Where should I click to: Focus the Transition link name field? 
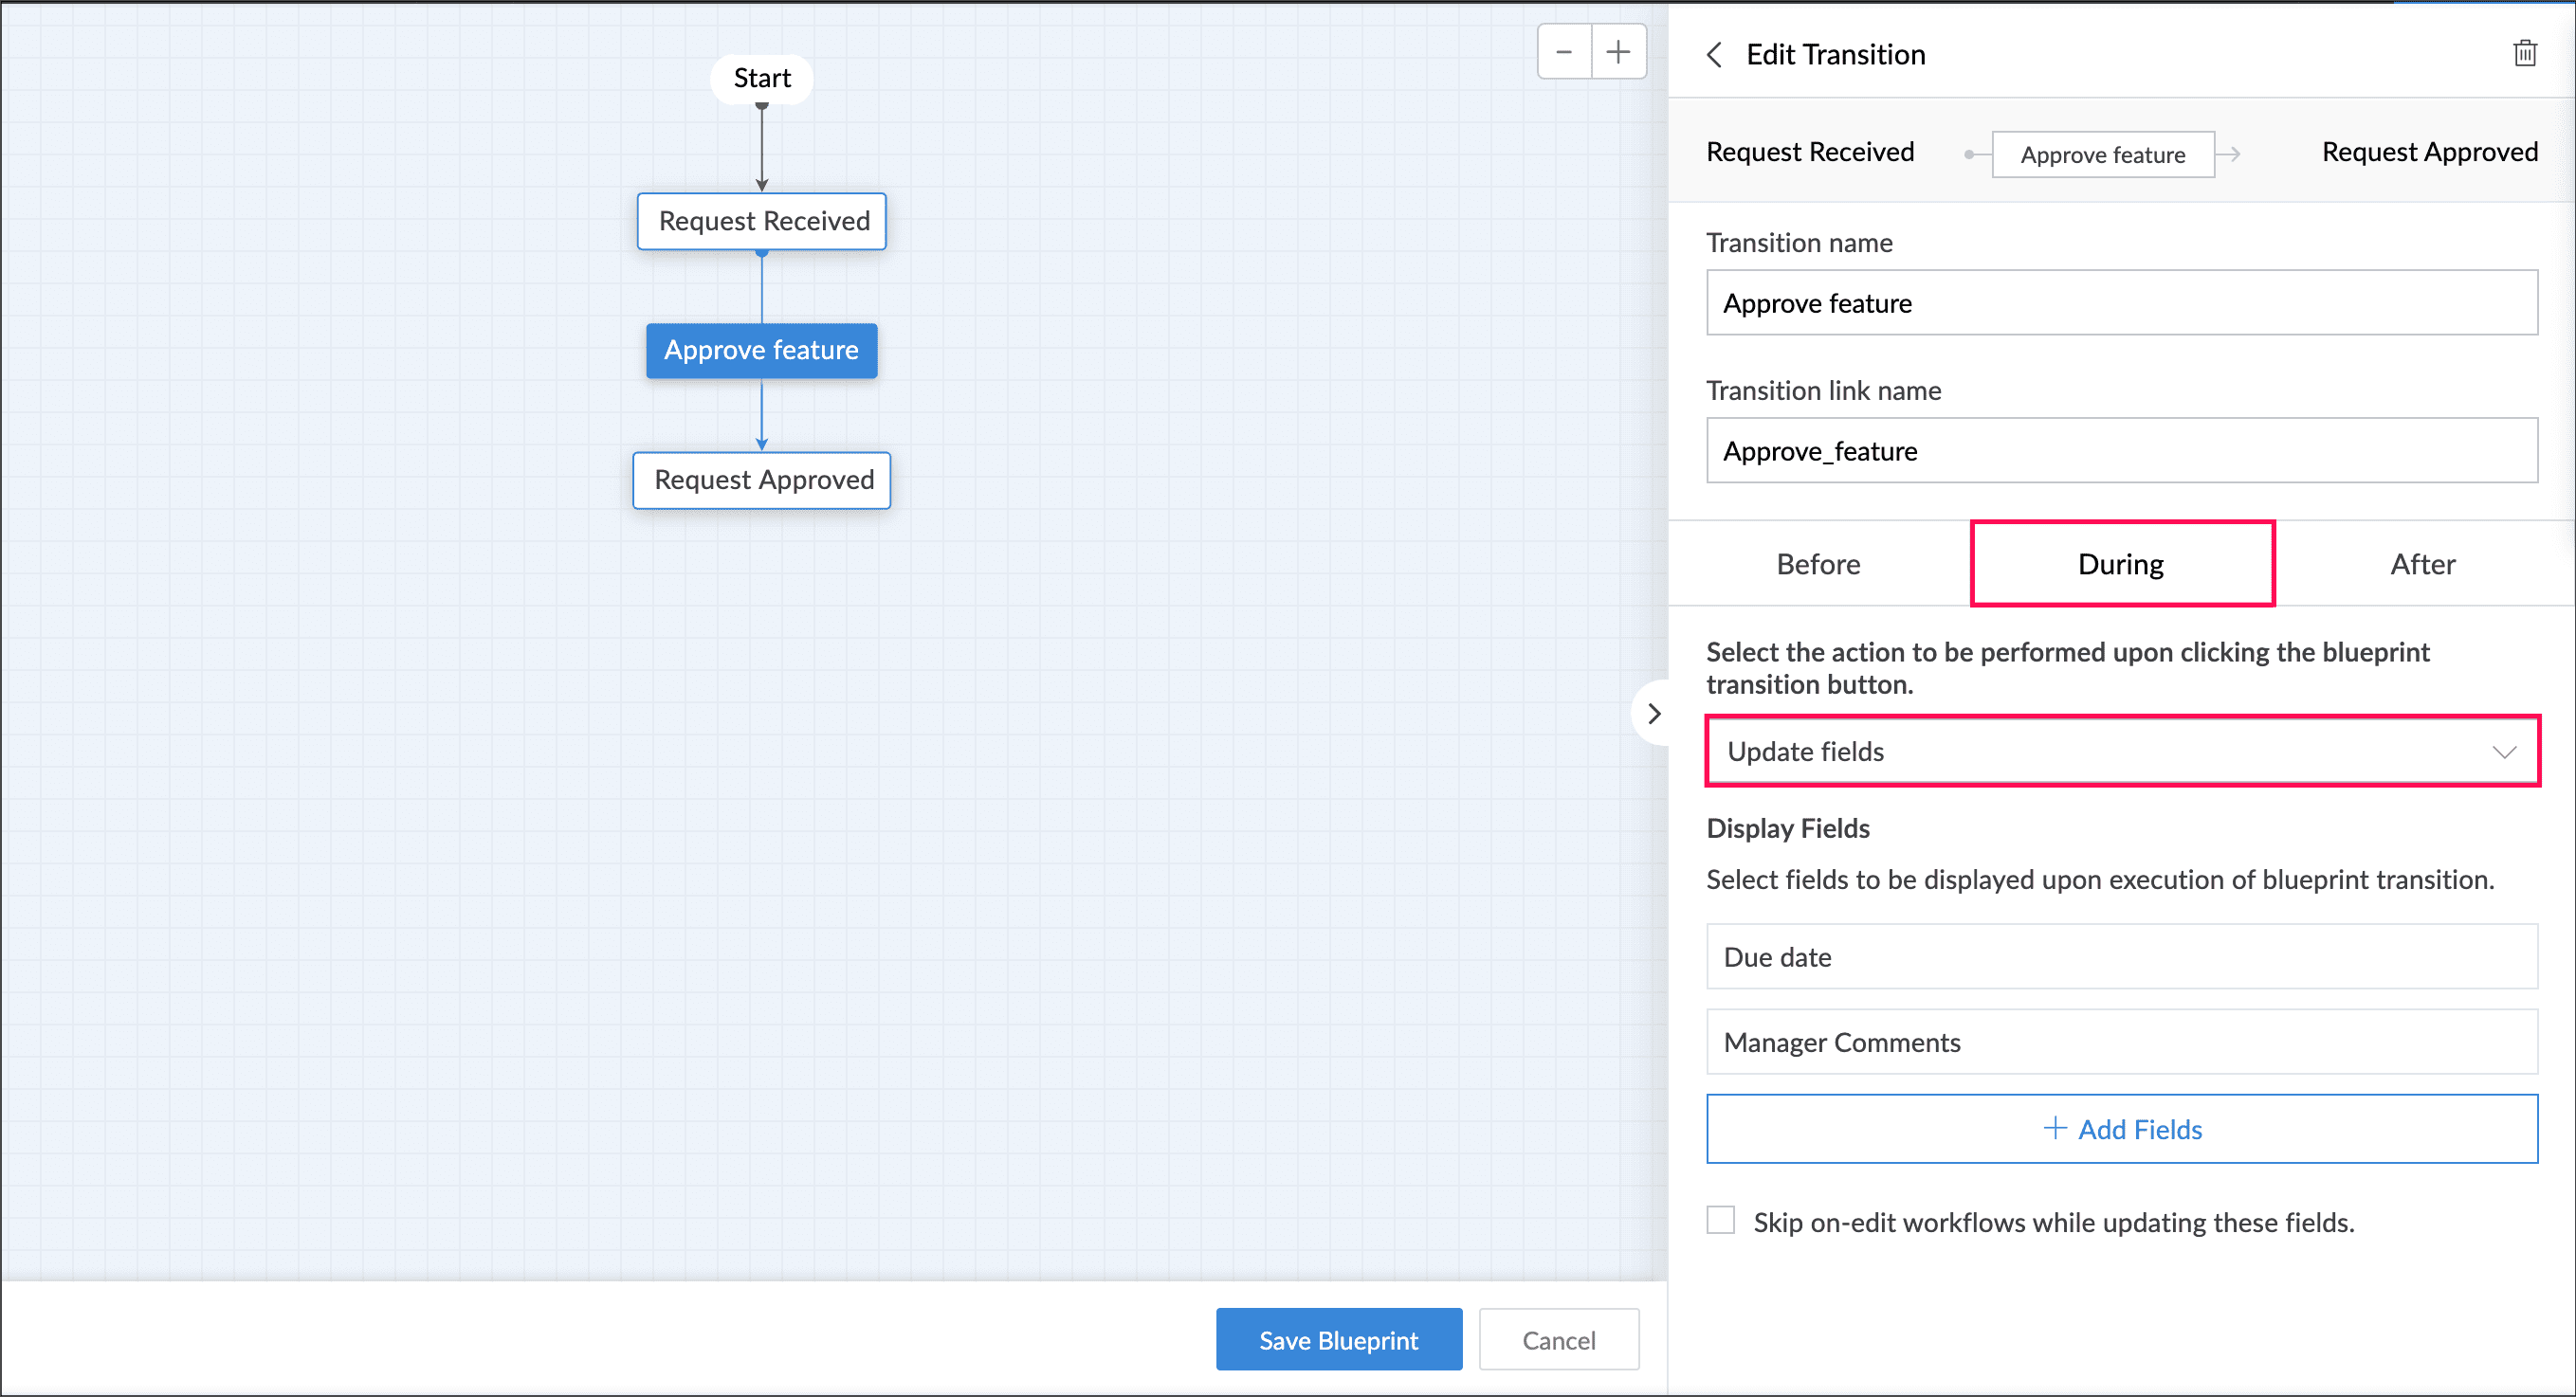pos(2121,451)
